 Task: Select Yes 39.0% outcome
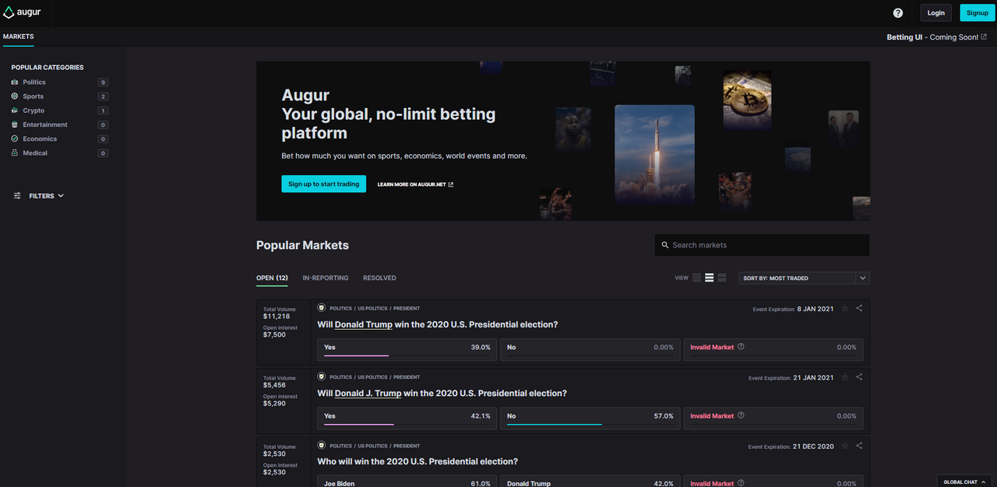407,349
